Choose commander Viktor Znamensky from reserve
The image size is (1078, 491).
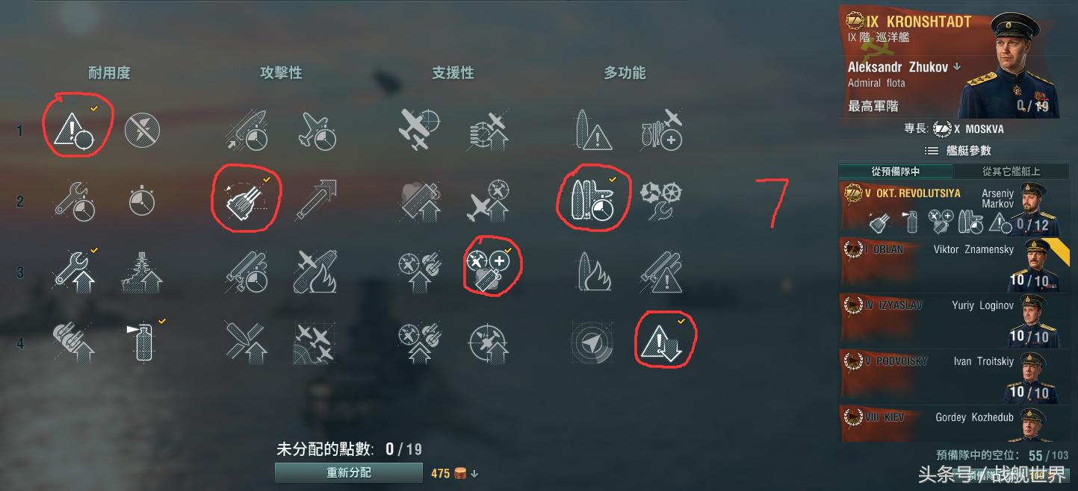point(955,265)
